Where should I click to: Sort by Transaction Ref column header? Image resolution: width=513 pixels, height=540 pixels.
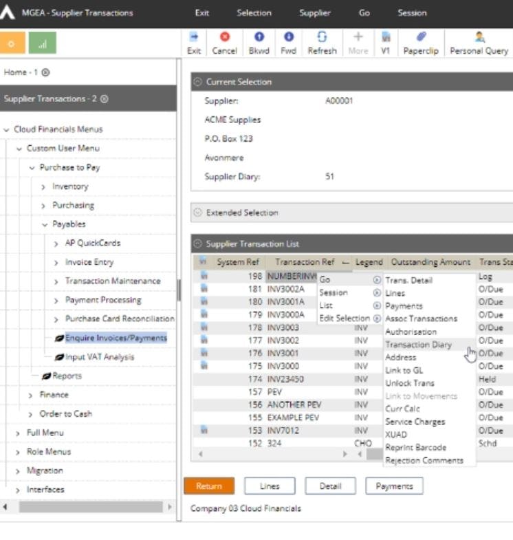click(x=305, y=262)
